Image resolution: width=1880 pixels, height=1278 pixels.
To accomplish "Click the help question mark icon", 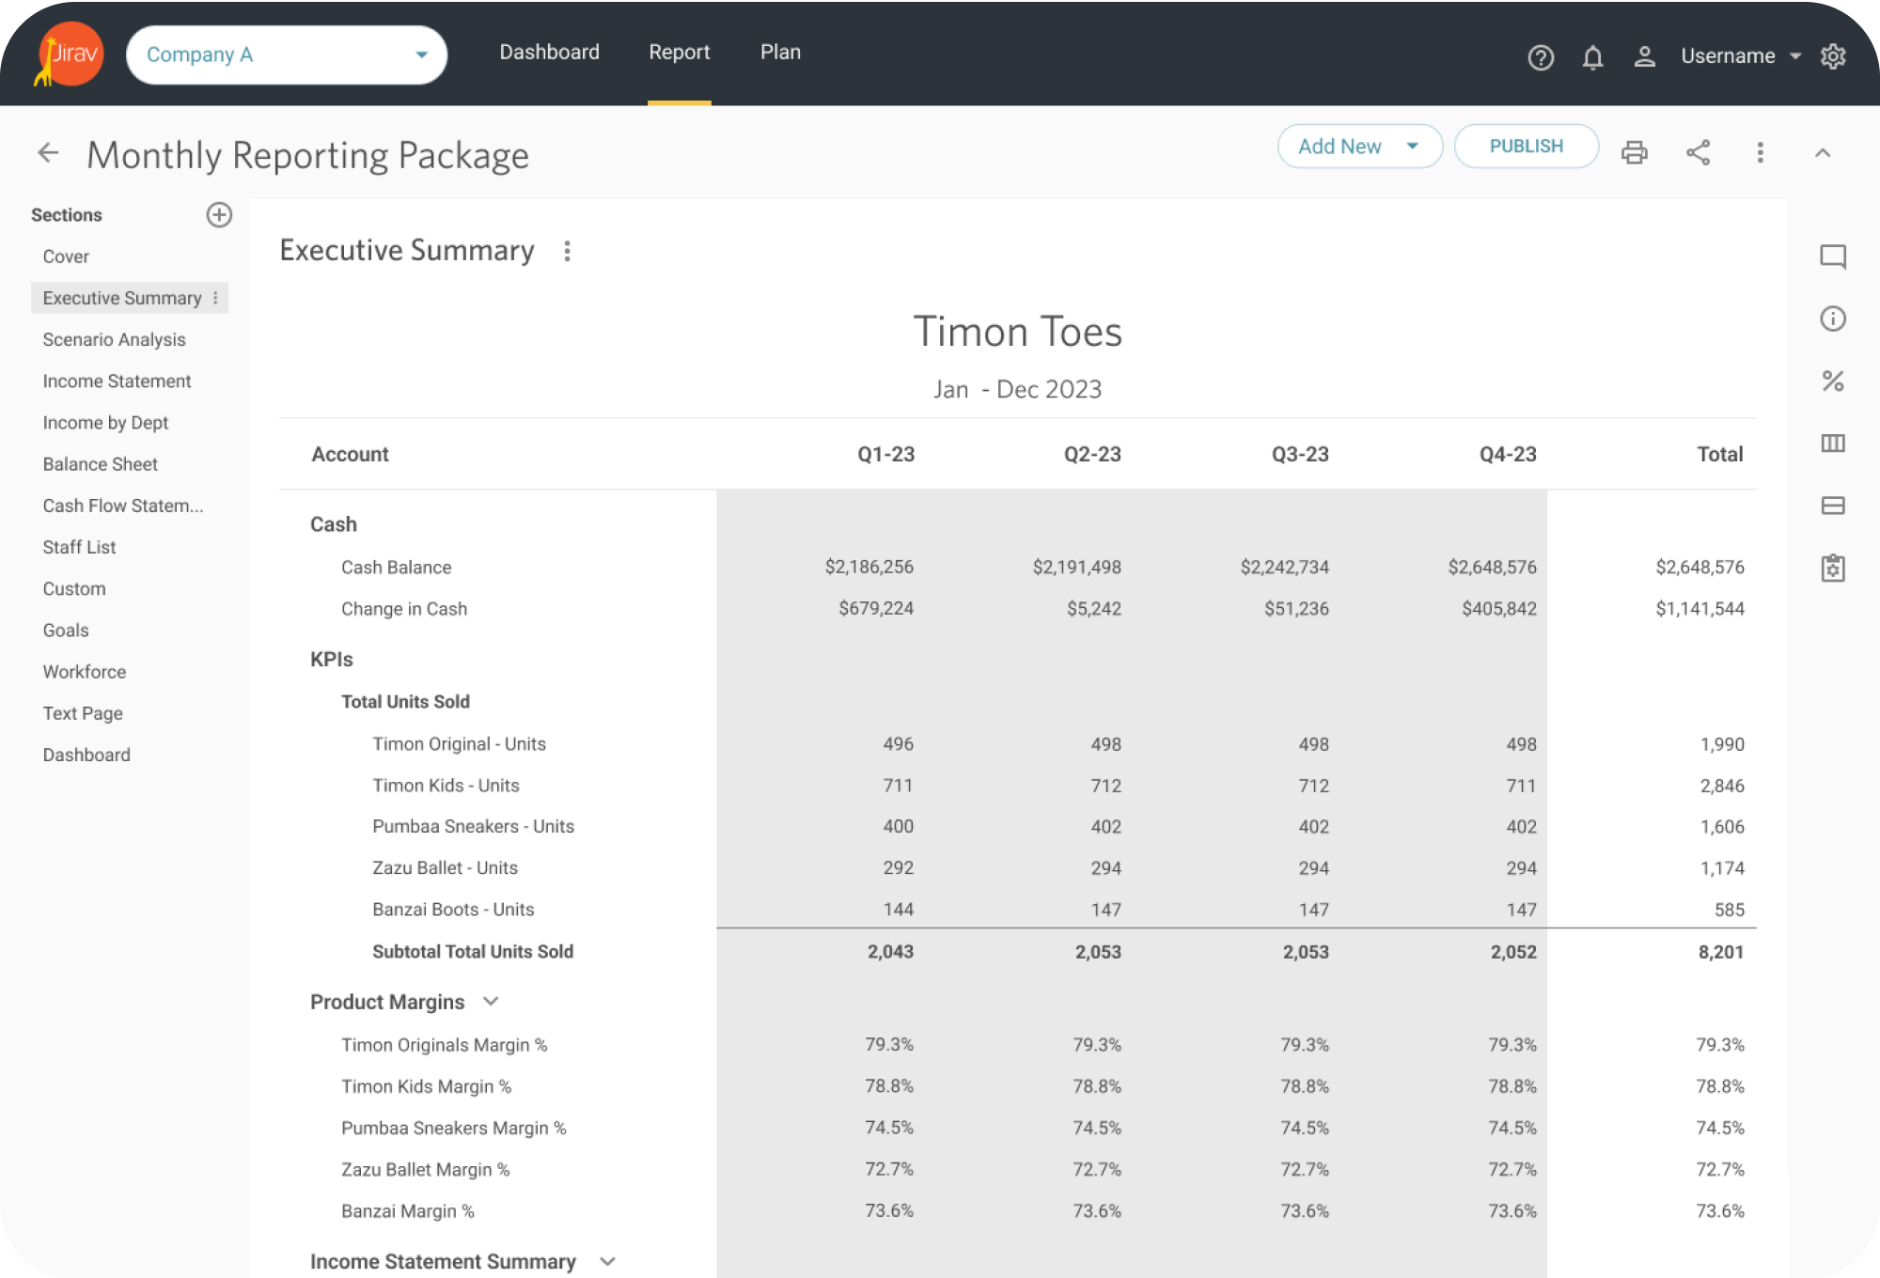I will pyautogui.click(x=1541, y=57).
